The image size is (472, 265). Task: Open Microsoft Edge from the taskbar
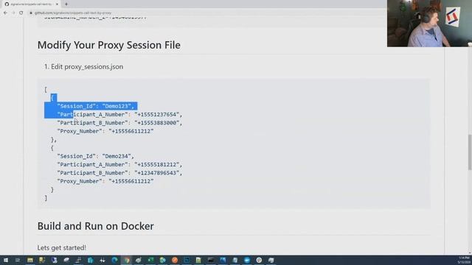point(114,260)
